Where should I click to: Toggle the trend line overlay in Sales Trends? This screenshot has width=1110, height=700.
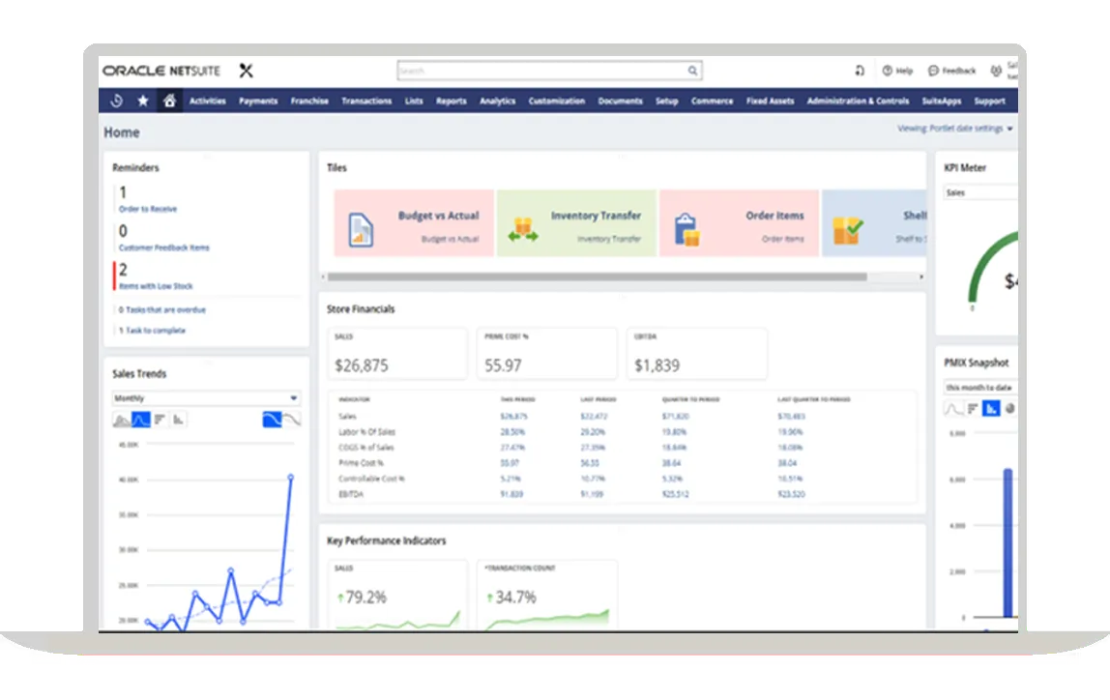293,420
